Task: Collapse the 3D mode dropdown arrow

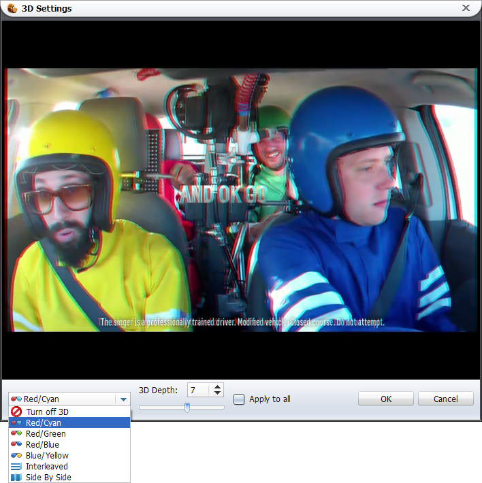Action: tap(123, 399)
